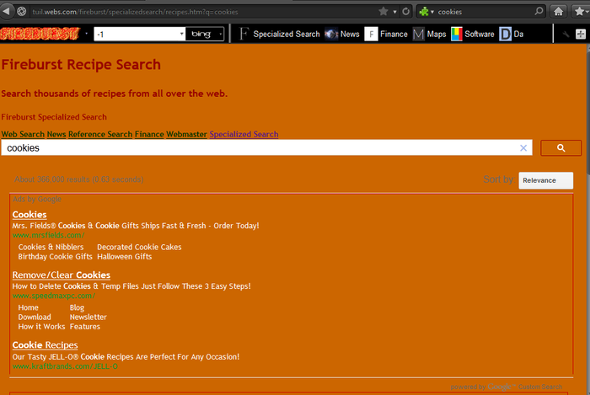Click the colorful Software icon
Screen dimensions: 590x395
point(457,35)
